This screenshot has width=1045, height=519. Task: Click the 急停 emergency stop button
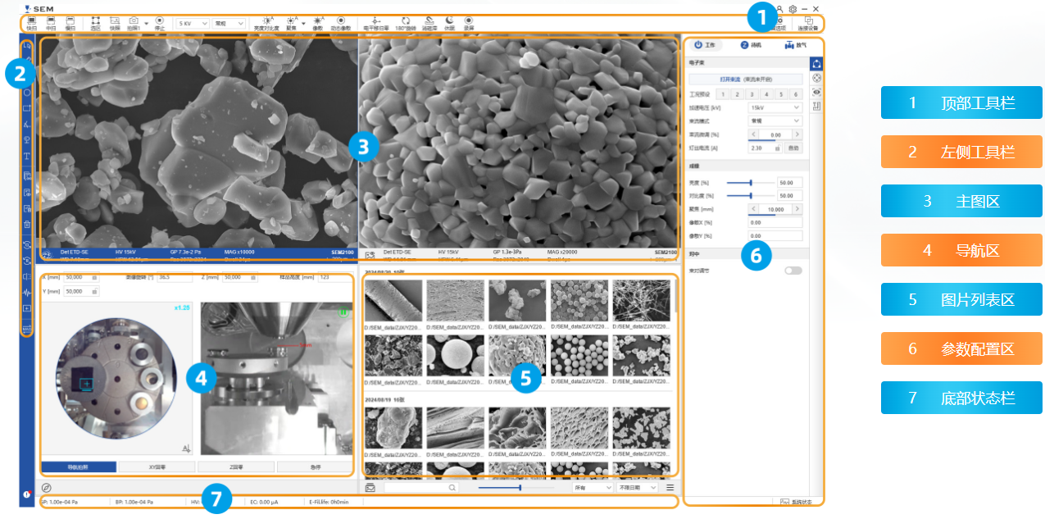click(x=316, y=467)
